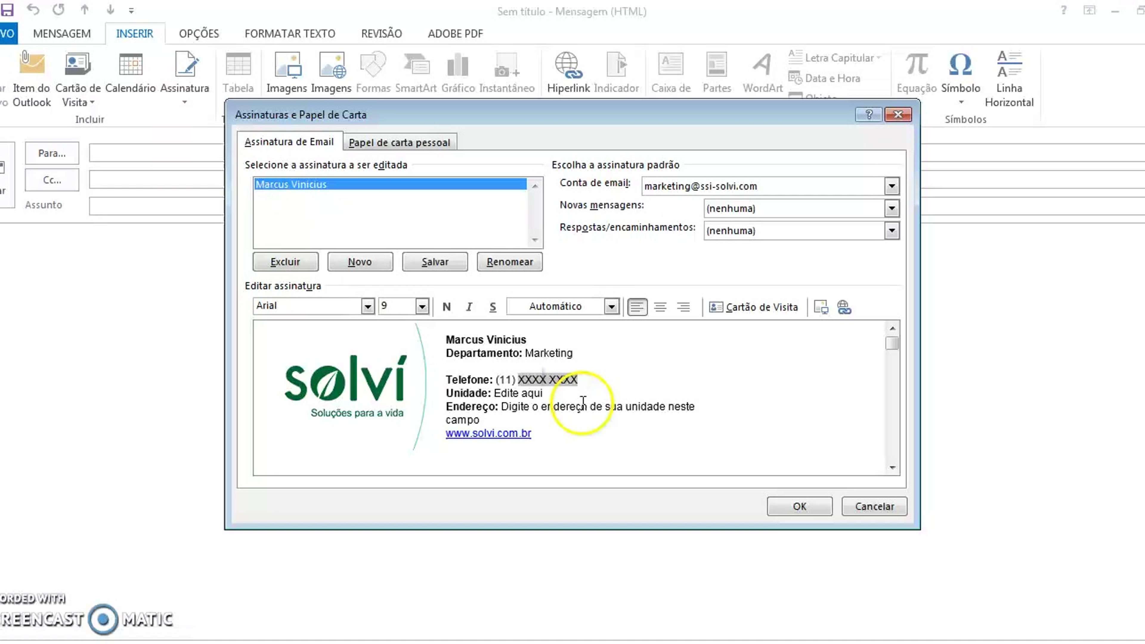Click the Cc... recipients button
This screenshot has width=1145, height=644.
(x=52, y=180)
